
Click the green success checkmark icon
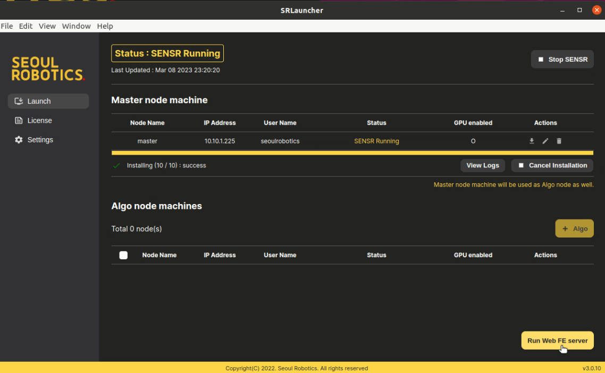[x=116, y=165]
